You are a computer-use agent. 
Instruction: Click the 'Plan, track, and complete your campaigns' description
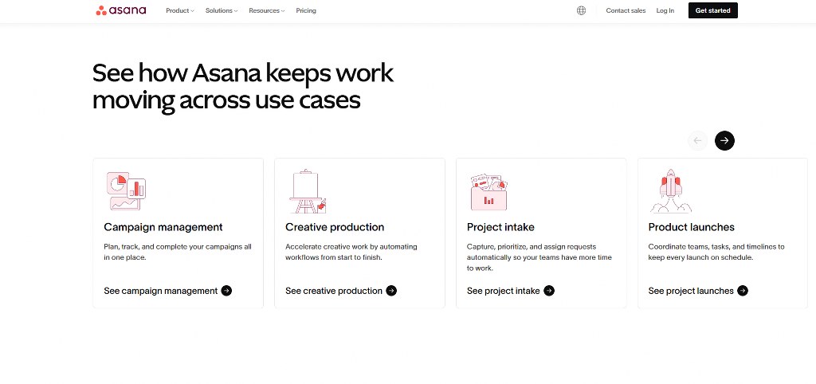(x=178, y=252)
